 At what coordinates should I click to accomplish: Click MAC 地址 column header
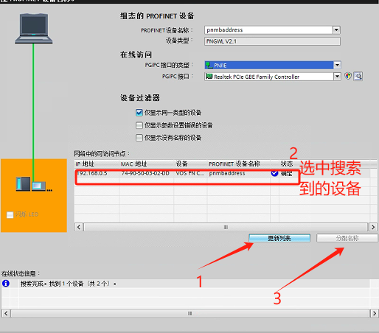147,164
